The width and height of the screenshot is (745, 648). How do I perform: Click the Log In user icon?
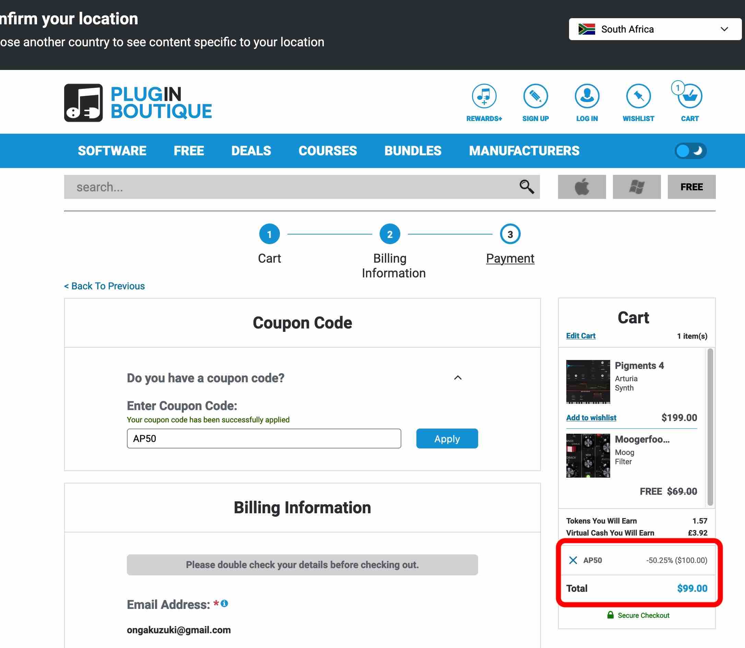coord(587,96)
